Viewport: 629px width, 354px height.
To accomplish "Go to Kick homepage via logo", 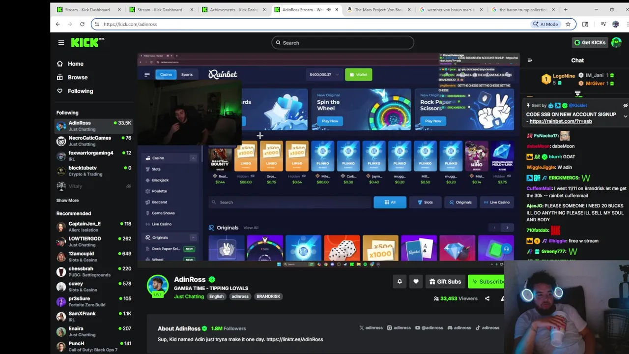I will (x=87, y=43).
